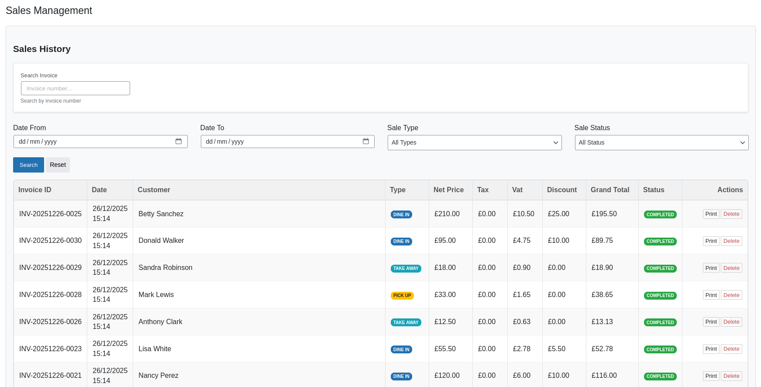This screenshot has width=761, height=387.
Task: Click the PICK UP badge for Mark Lewis
Action: [402, 296]
